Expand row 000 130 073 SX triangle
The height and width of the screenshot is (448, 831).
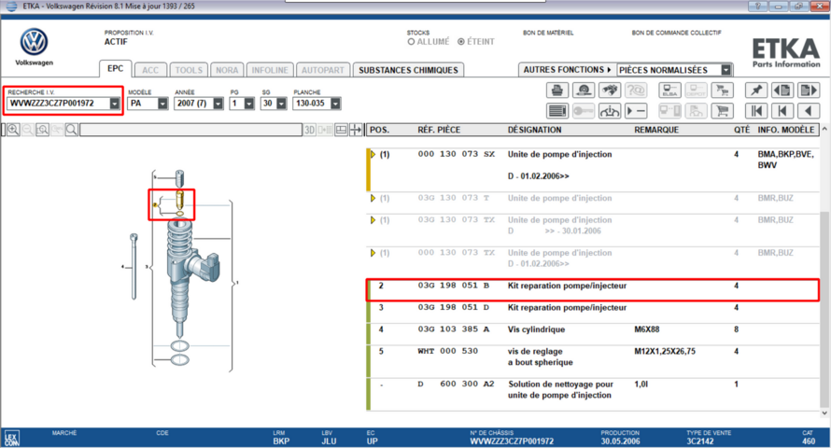[x=373, y=155]
